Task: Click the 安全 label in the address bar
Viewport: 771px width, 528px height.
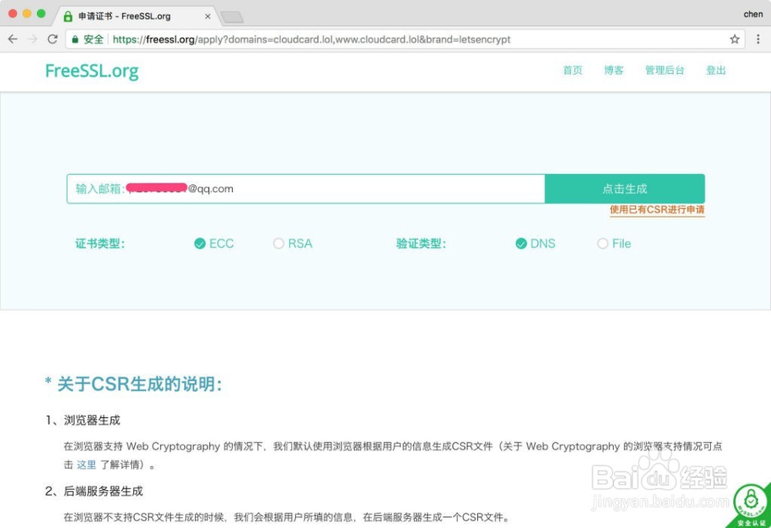Action: 93,39
